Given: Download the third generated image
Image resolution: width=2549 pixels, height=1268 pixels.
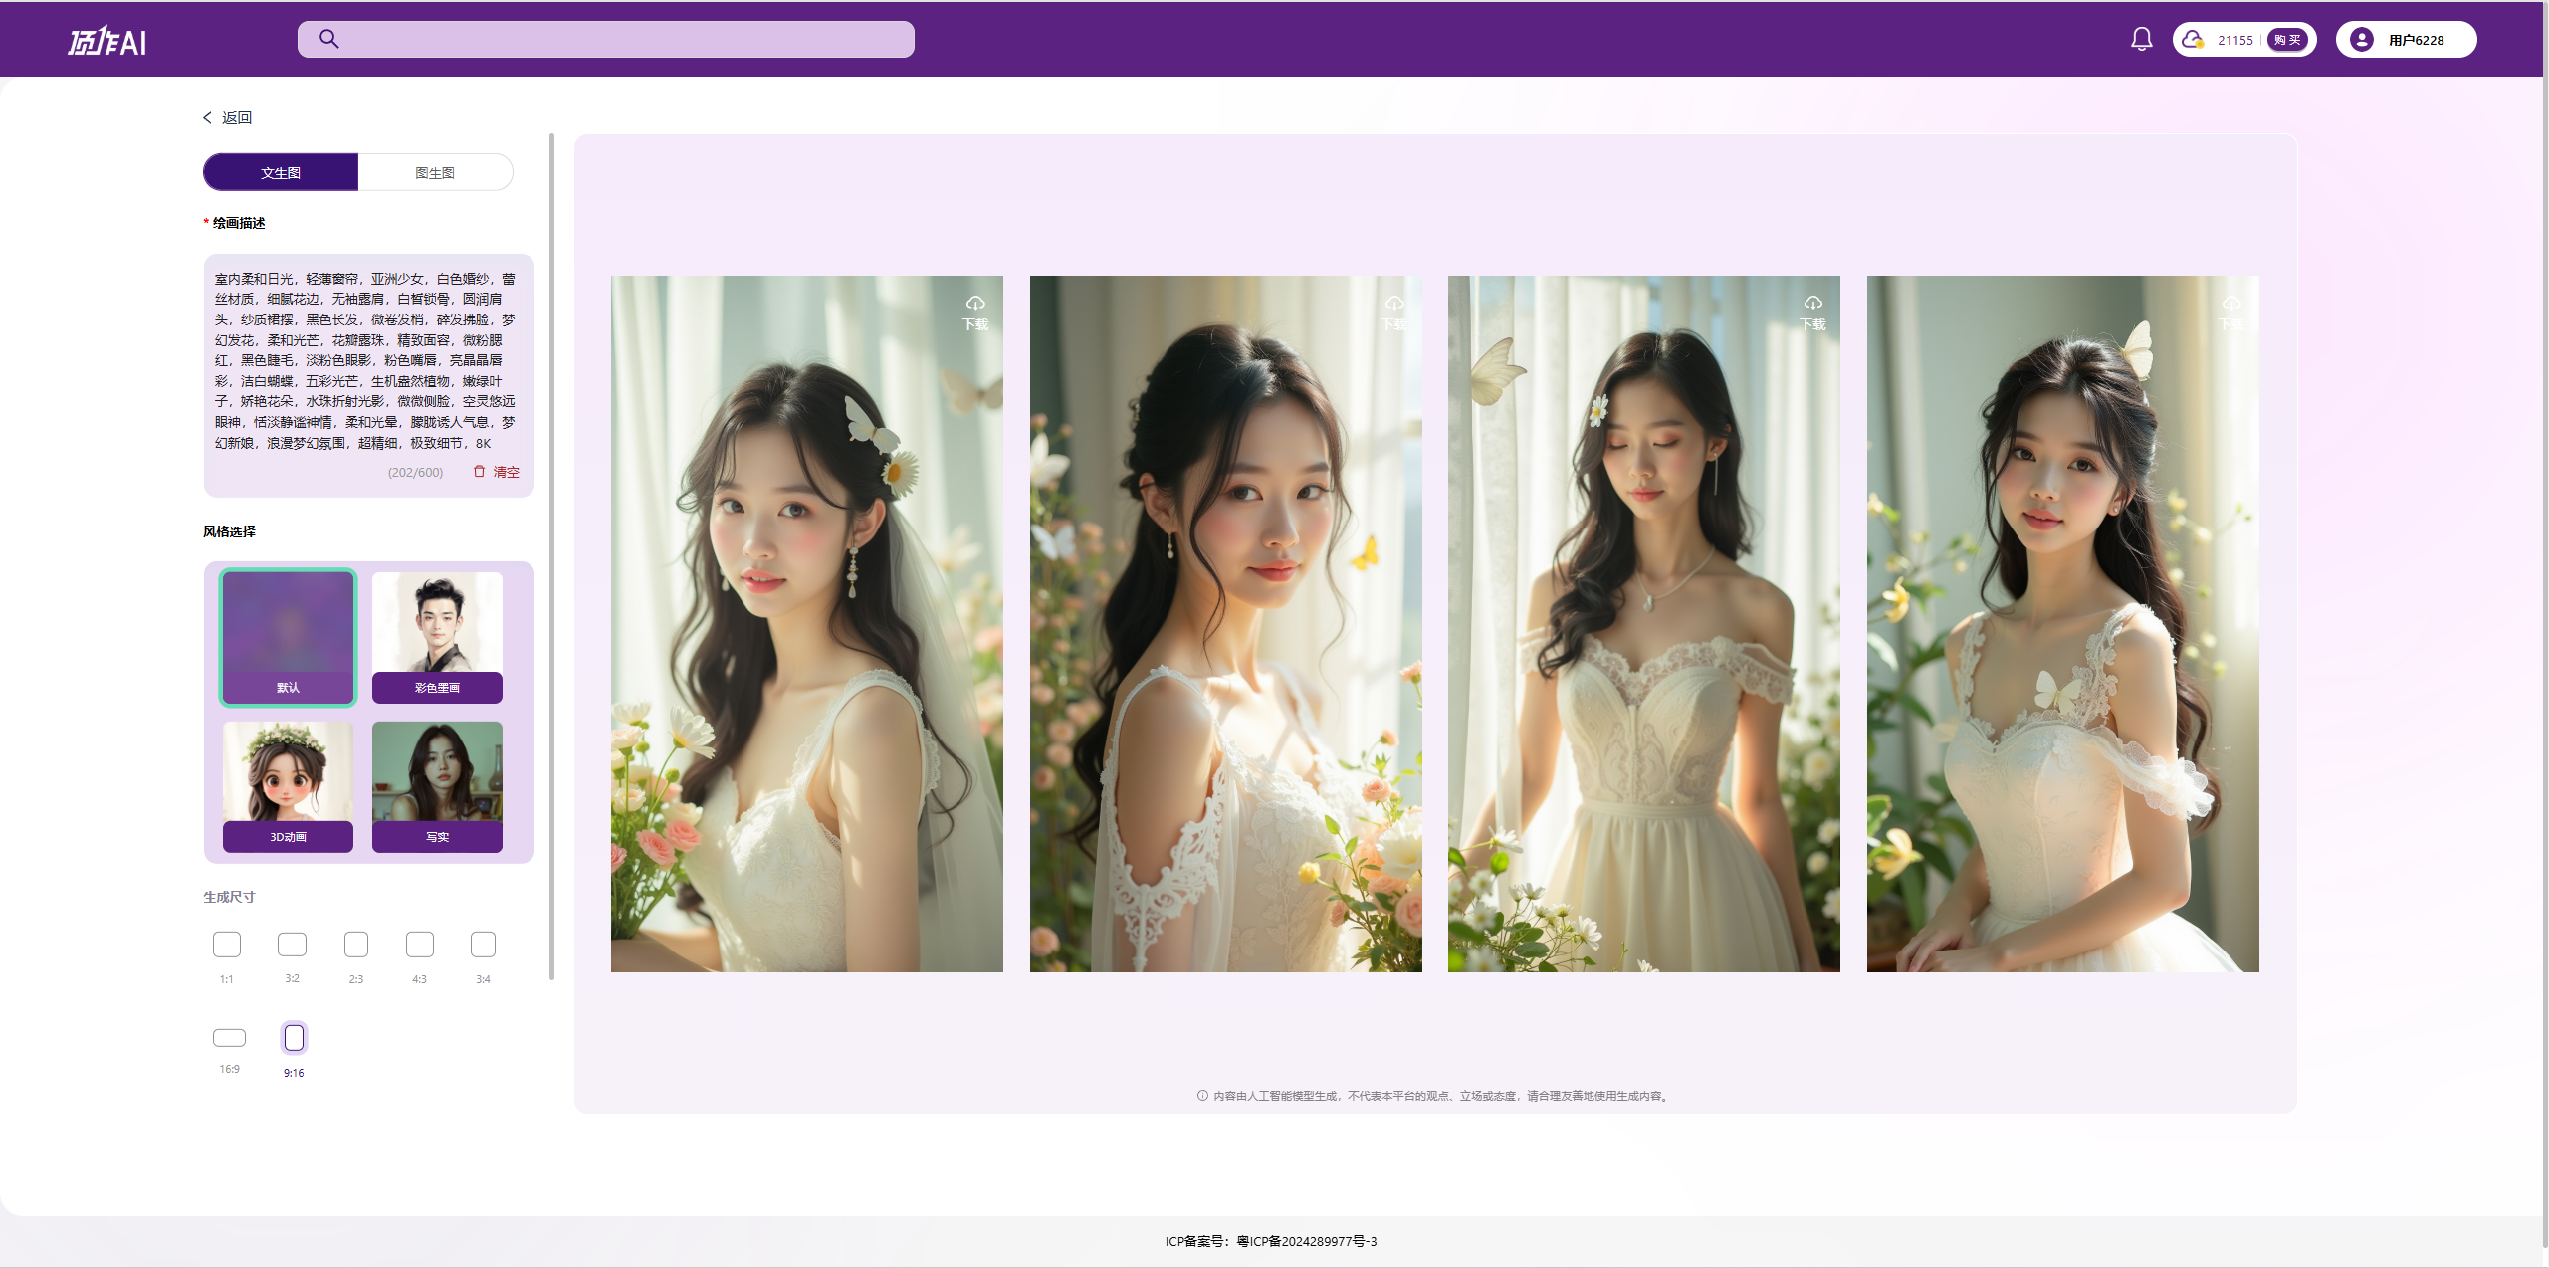Looking at the screenshot, I should [1812, 312].
